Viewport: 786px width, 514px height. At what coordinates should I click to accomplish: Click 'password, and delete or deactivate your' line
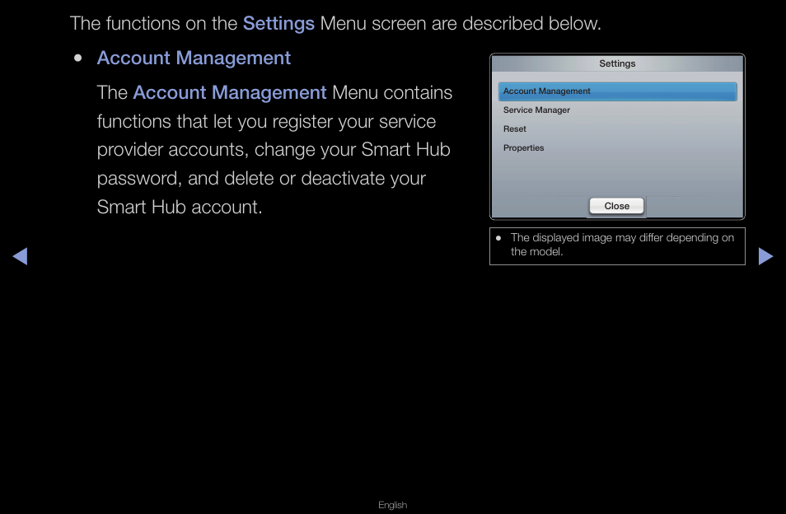point(261,179)
